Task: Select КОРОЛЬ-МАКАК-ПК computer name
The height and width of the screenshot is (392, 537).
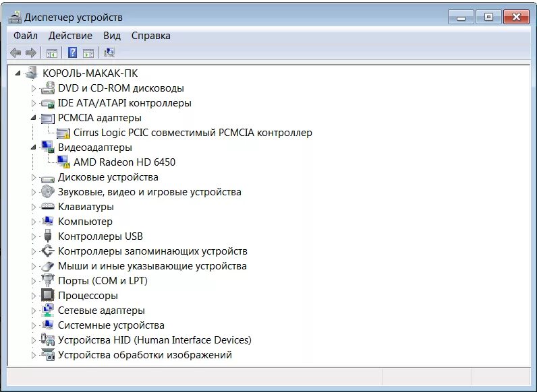Action: (x=90, y=73)
